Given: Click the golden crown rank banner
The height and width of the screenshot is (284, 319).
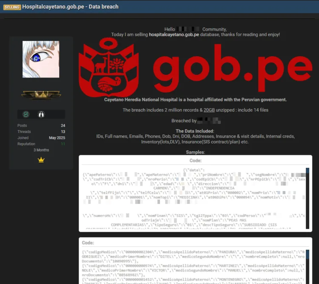Looking at the screenshot, I should click(41, 95).
